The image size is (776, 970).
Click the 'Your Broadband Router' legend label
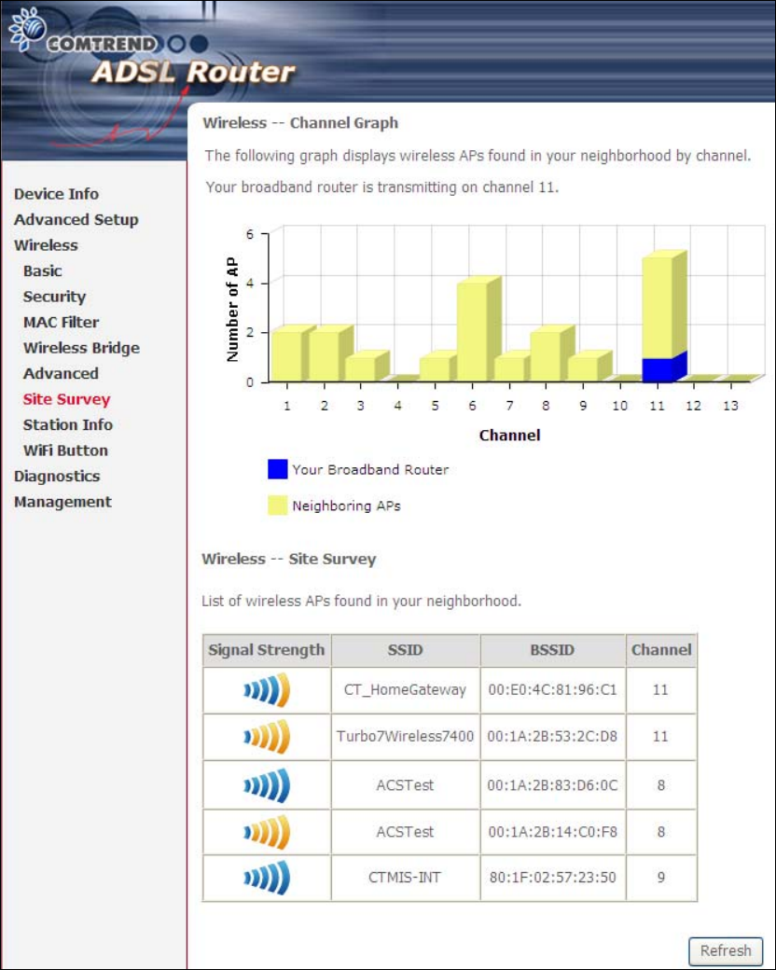coord(370,469)
